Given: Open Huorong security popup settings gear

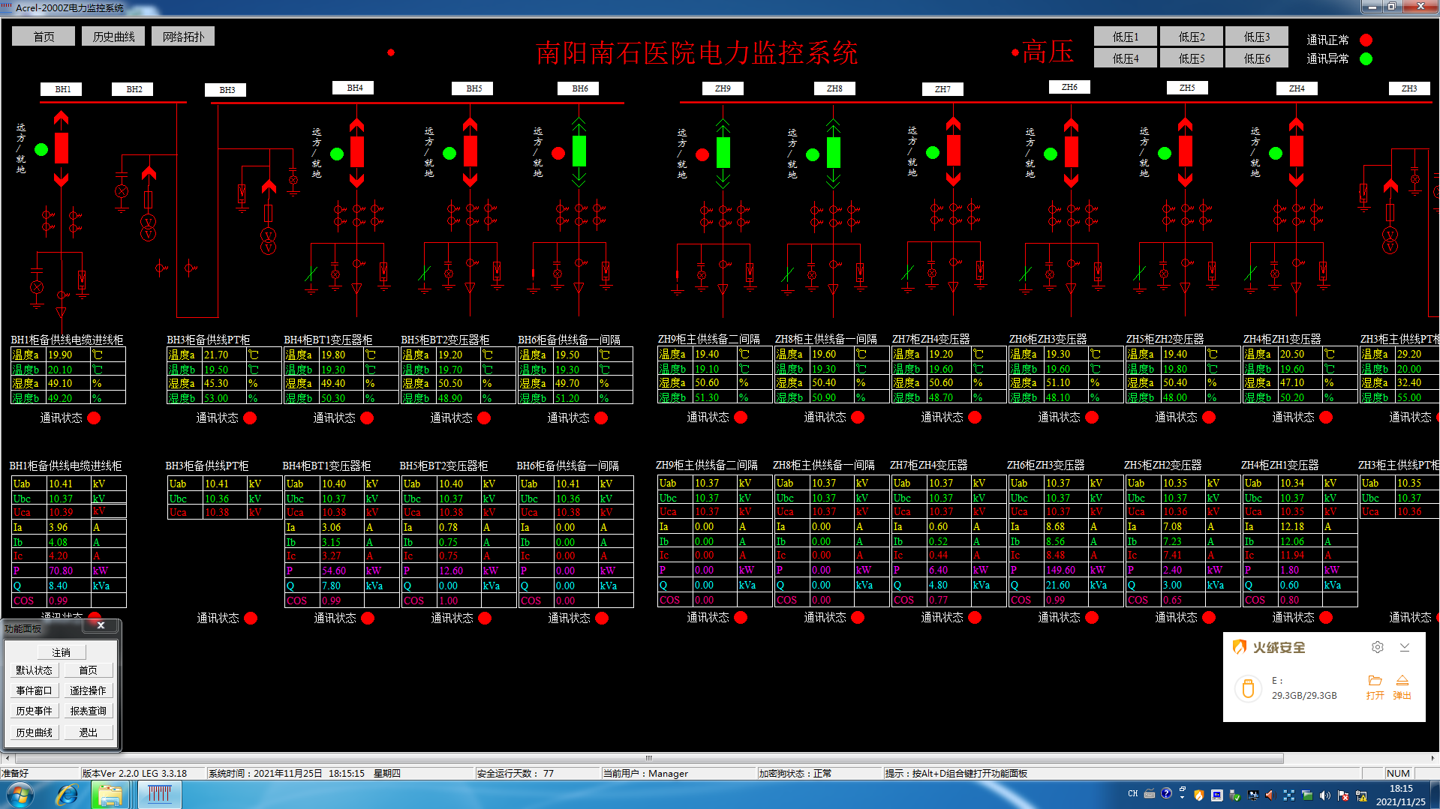Looking at the screenshot, I should click(1377, 647).
